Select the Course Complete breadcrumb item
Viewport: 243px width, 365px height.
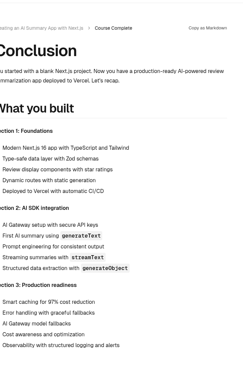(113, 28)
